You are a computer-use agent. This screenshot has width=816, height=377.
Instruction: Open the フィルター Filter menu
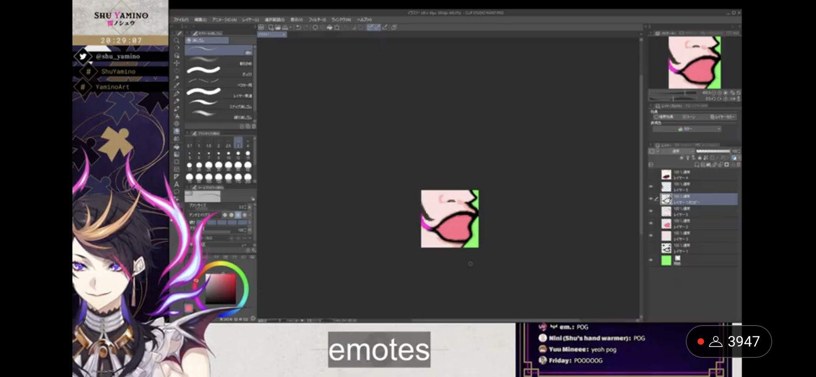[317, 20]
